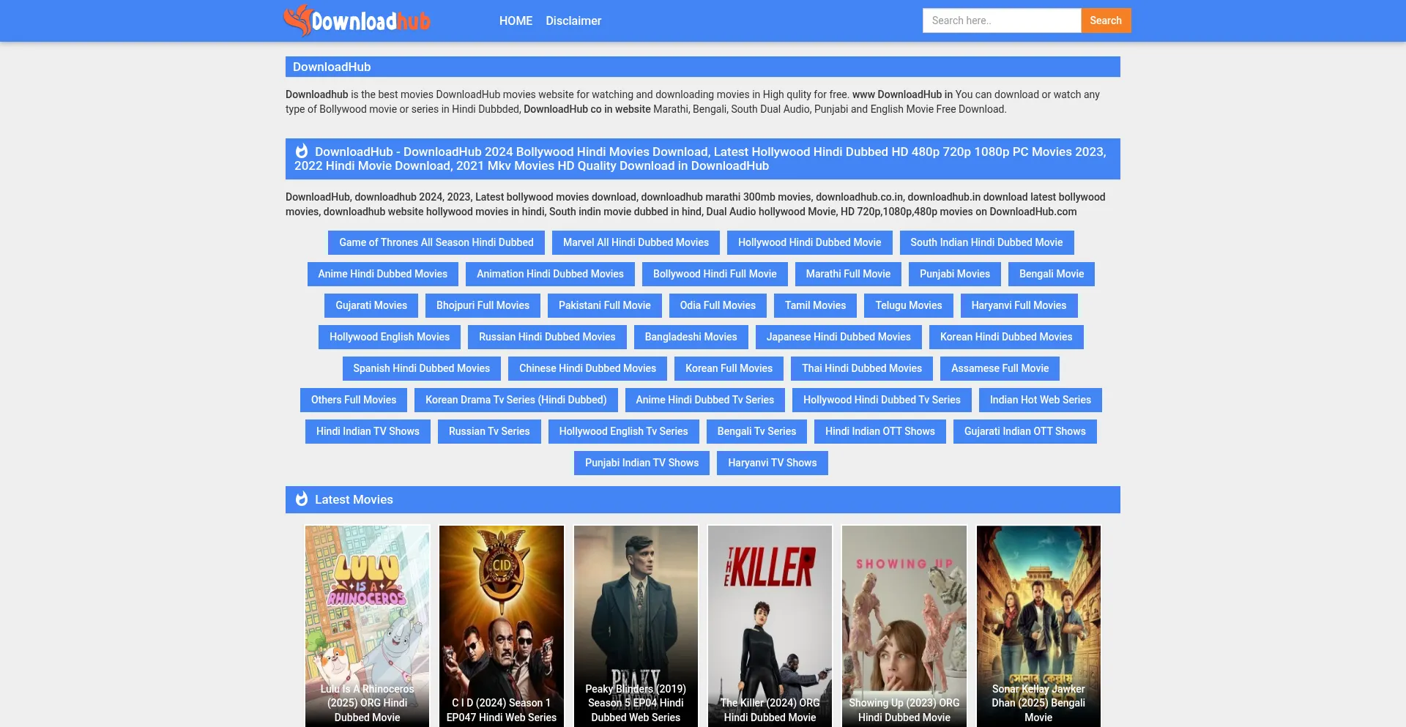The width and height of the screenshot is (1406, 727).
Task: Click the flame icon in DownloadHub 2024 heading
Action: [x=302, y=152]
